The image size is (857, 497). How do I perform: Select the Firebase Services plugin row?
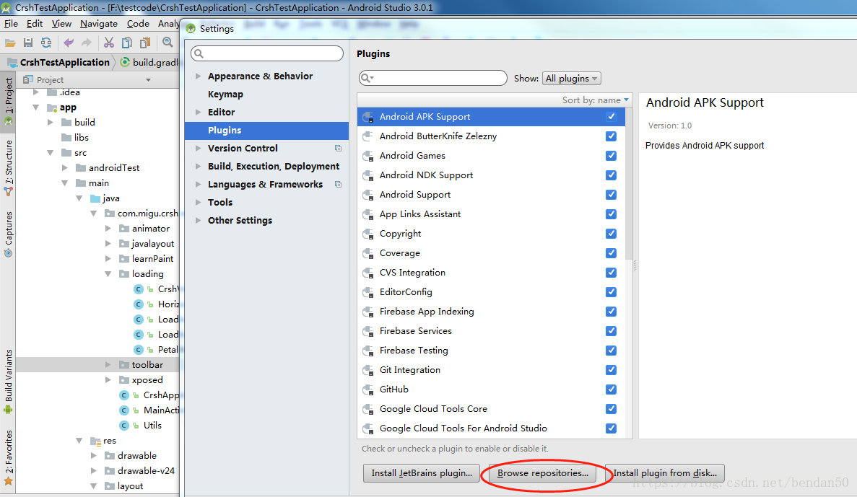(x=491, y=331)
